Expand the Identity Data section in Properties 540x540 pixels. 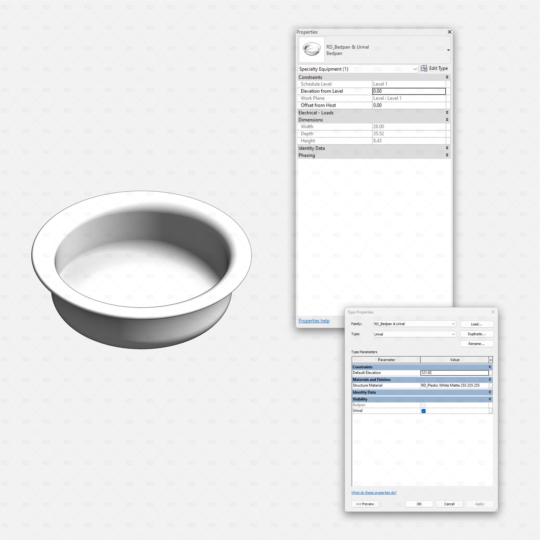pos(447,148)
